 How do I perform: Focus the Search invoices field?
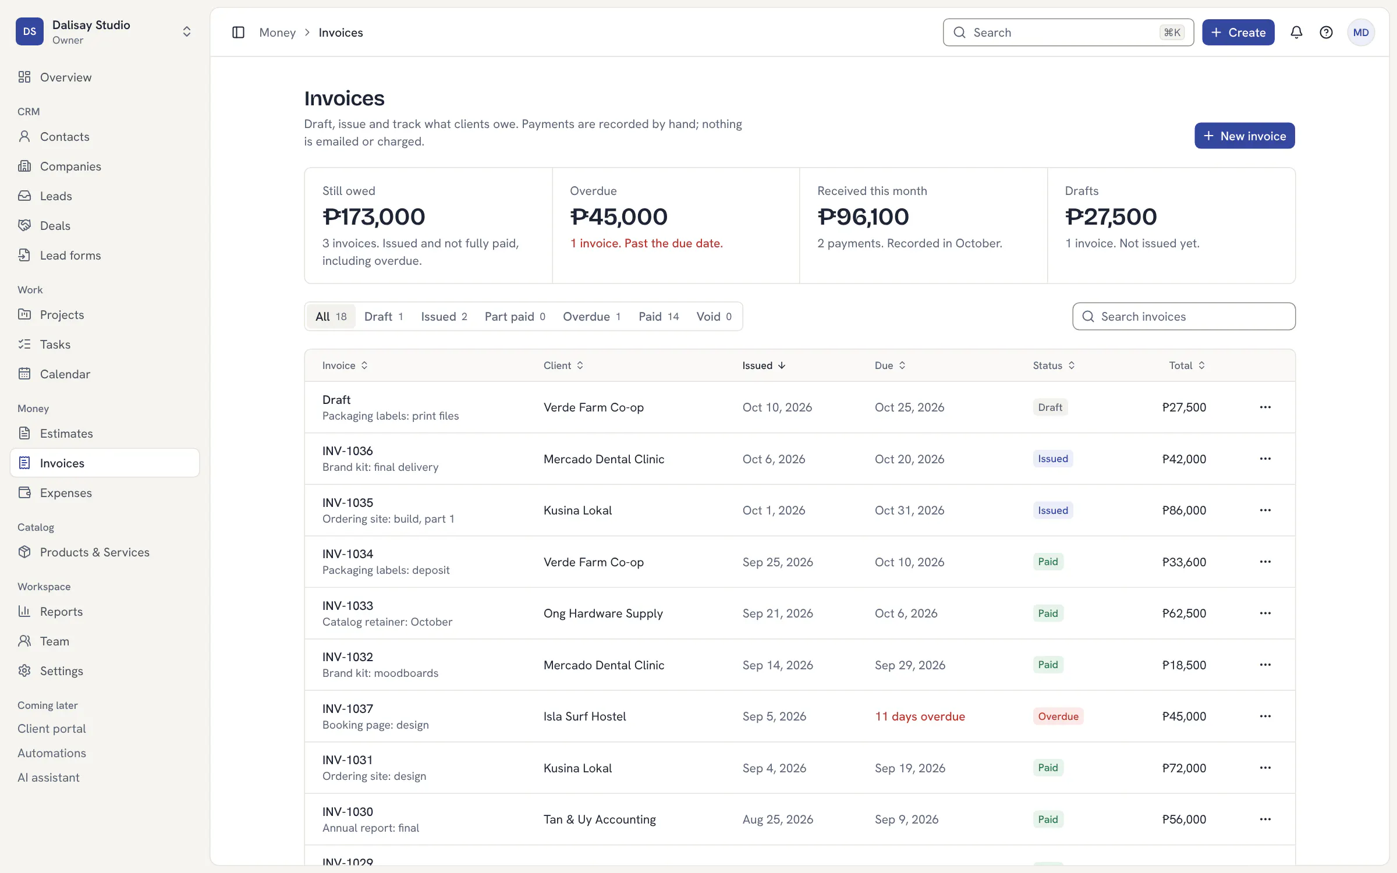point(1184,317)
